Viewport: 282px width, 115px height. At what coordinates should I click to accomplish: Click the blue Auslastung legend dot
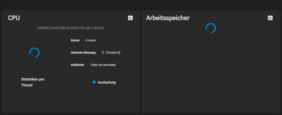(x=94, y=82)
